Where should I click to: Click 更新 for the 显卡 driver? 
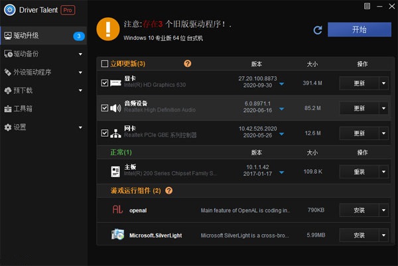tap(359, 84)
